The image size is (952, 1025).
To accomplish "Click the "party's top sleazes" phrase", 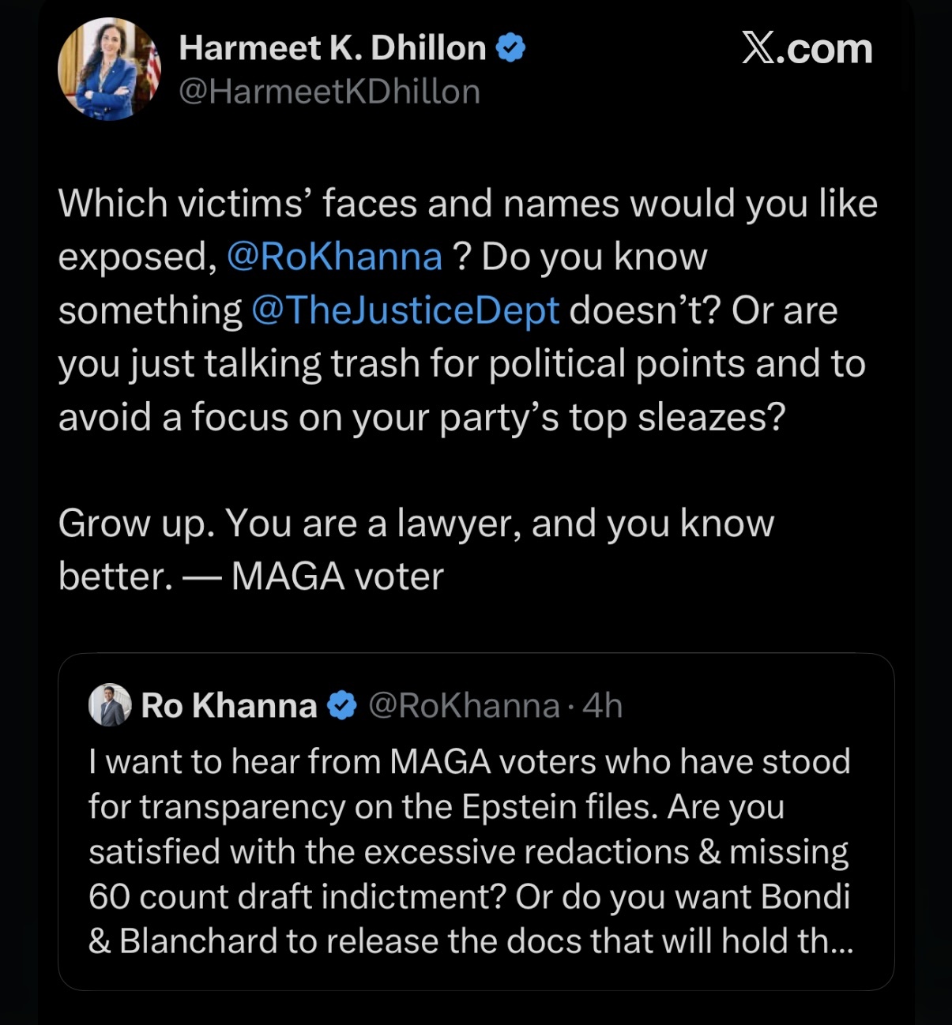I will click(612, 417).
